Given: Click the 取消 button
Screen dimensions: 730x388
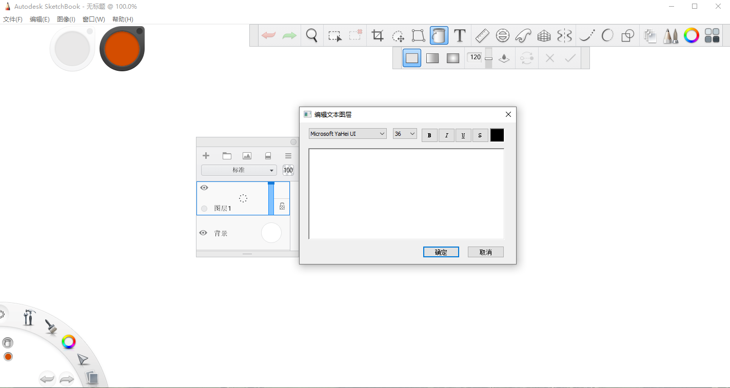Looking at the screenshot, I should pos(485,252).
